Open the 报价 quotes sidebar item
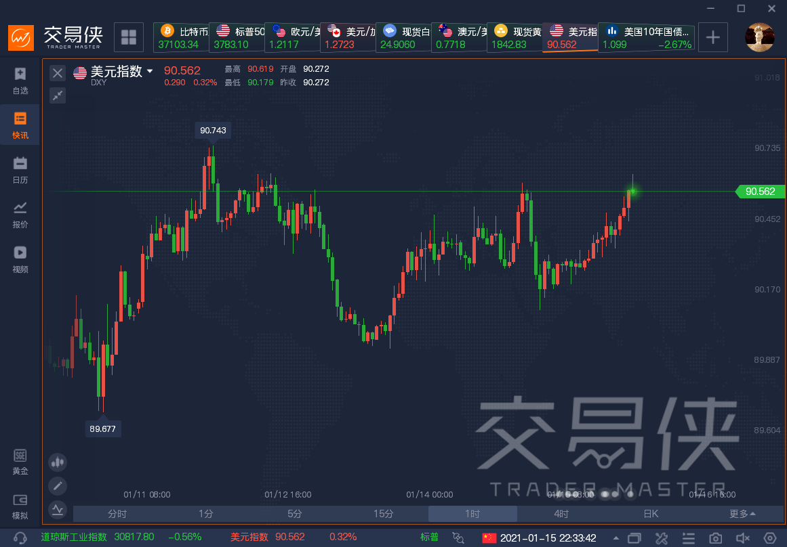The width and height of the screenshot is (787, 547). click(x=20, y=215)
